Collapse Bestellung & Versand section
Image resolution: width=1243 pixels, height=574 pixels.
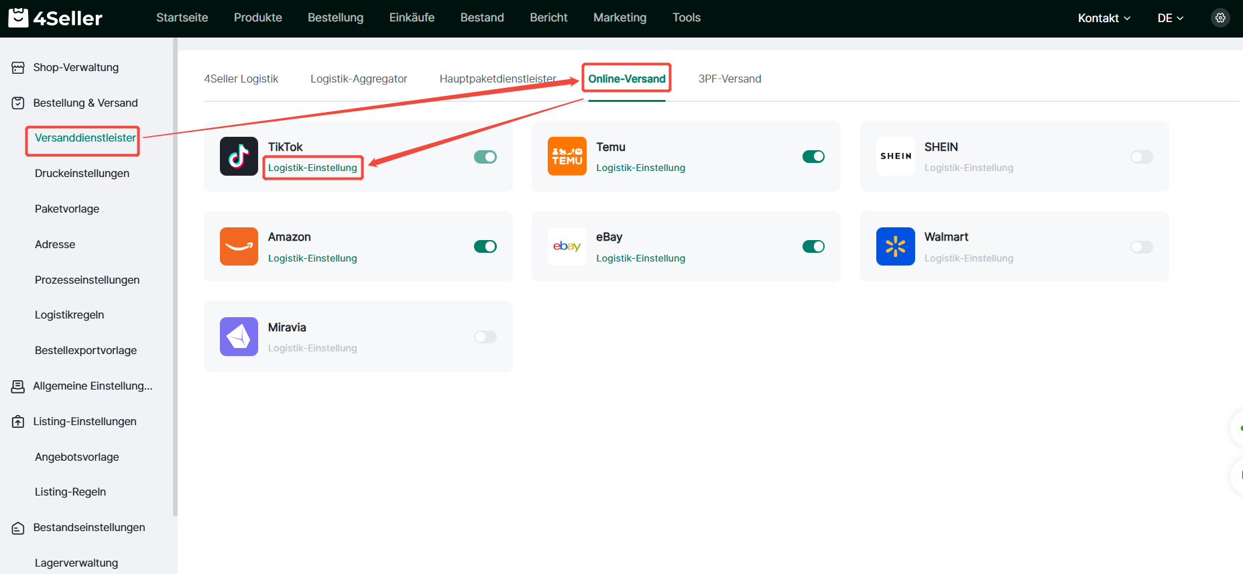point(86,103)
